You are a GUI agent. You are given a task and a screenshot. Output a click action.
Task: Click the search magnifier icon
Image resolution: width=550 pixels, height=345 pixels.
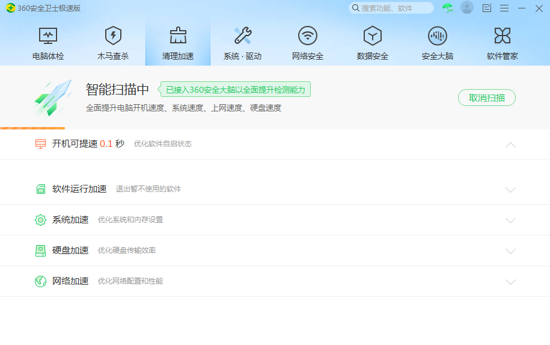(x=356, y=8)
